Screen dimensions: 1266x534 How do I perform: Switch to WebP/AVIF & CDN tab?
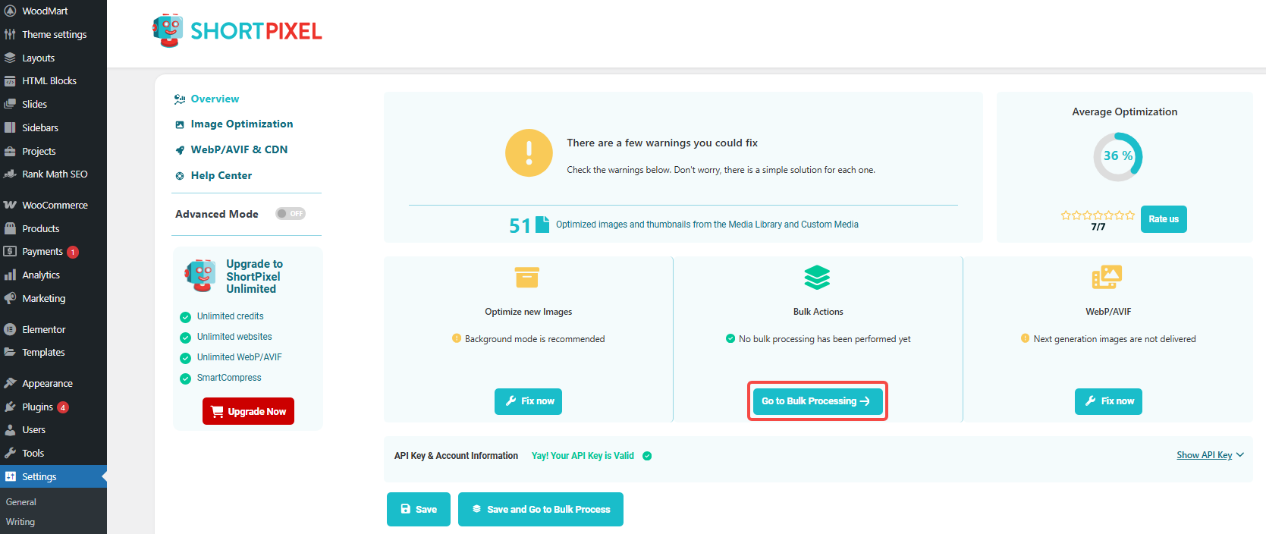pyautogui.click(x=239, y=149)
